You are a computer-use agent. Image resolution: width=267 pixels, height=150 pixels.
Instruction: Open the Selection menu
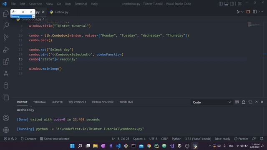click(35, 4)
